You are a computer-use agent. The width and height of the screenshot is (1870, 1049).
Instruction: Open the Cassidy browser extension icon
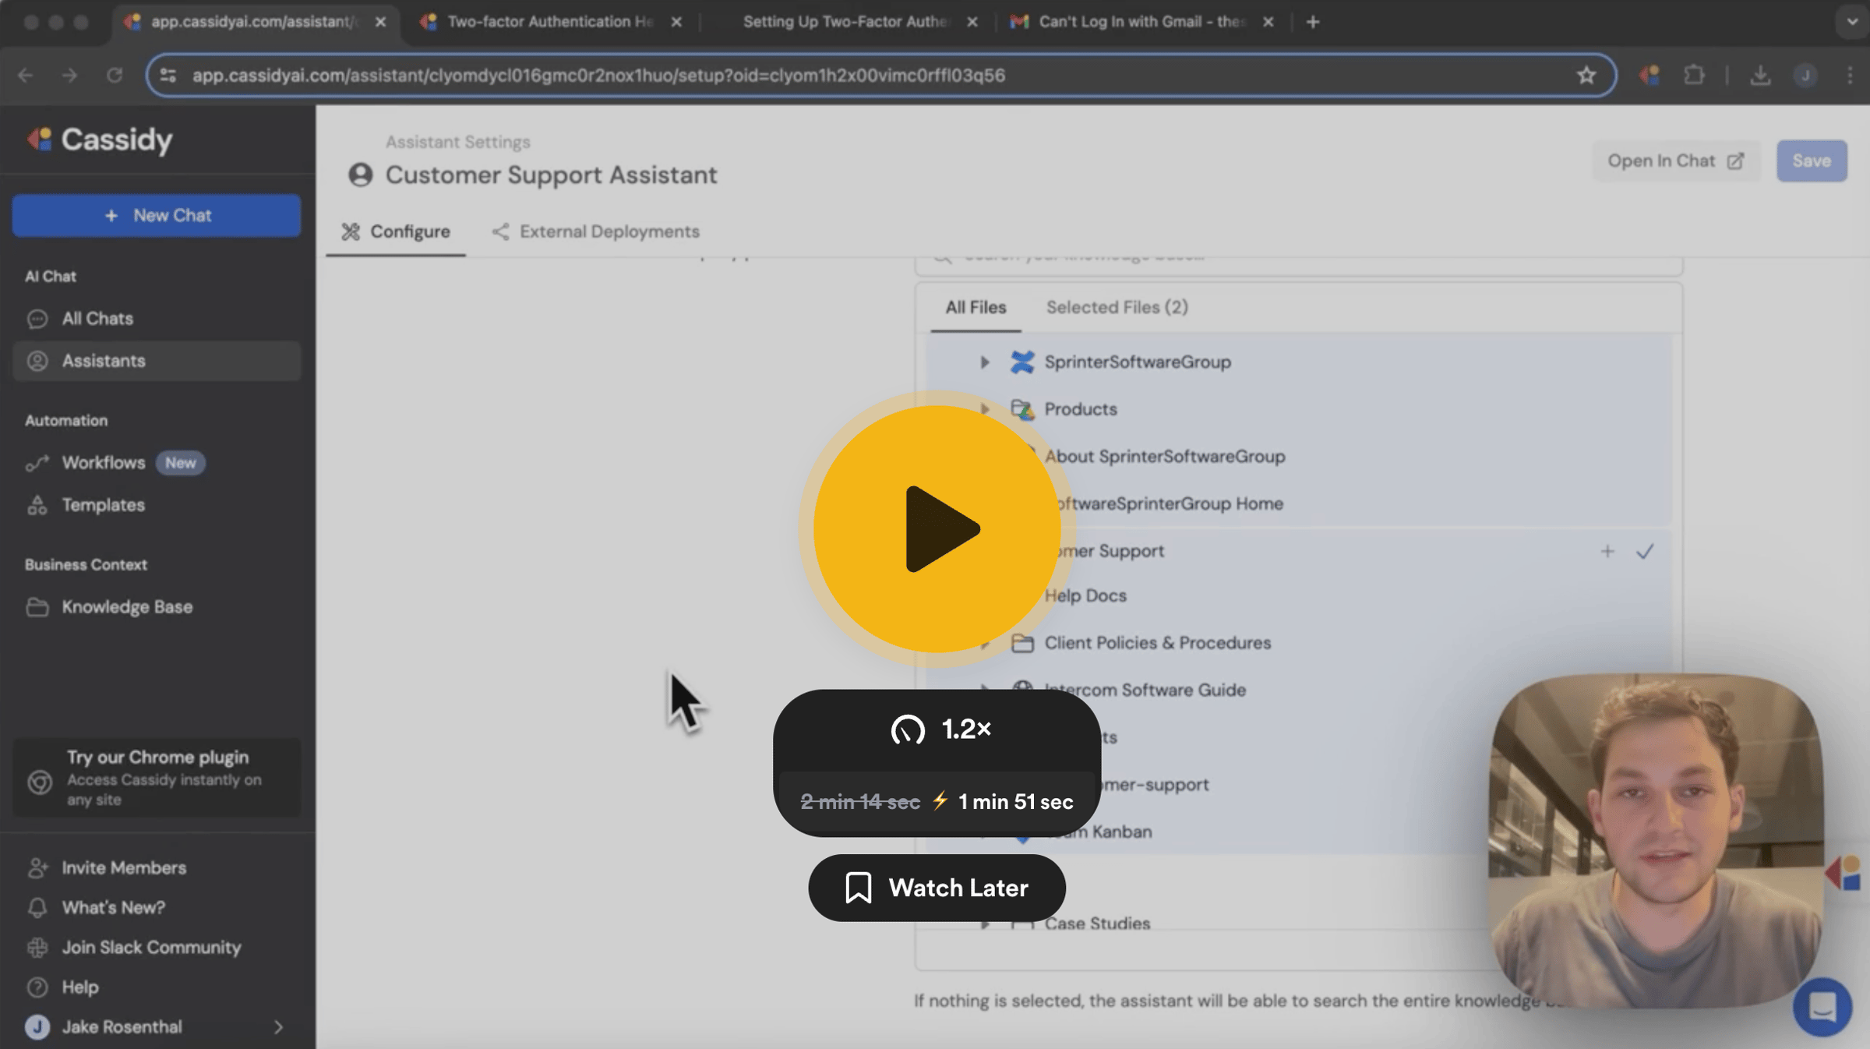tap(1649, 76)
